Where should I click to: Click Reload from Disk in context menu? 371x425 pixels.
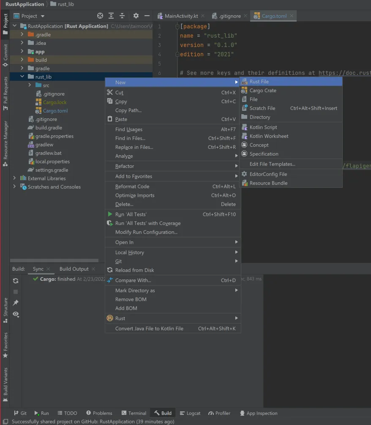tap(173, 270)
